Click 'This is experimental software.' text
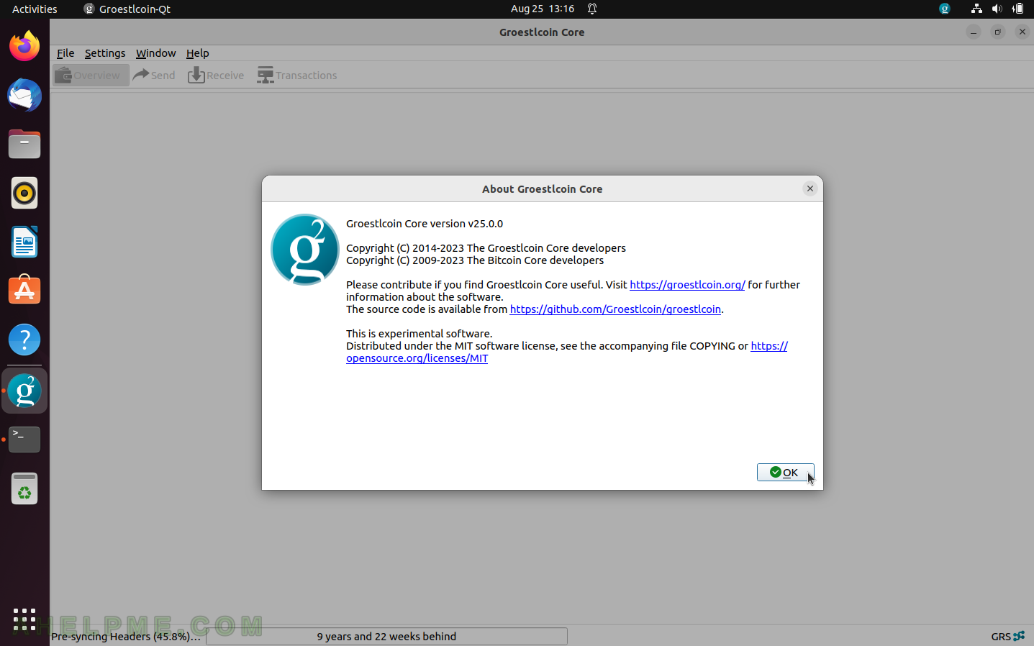 [420, 334]
